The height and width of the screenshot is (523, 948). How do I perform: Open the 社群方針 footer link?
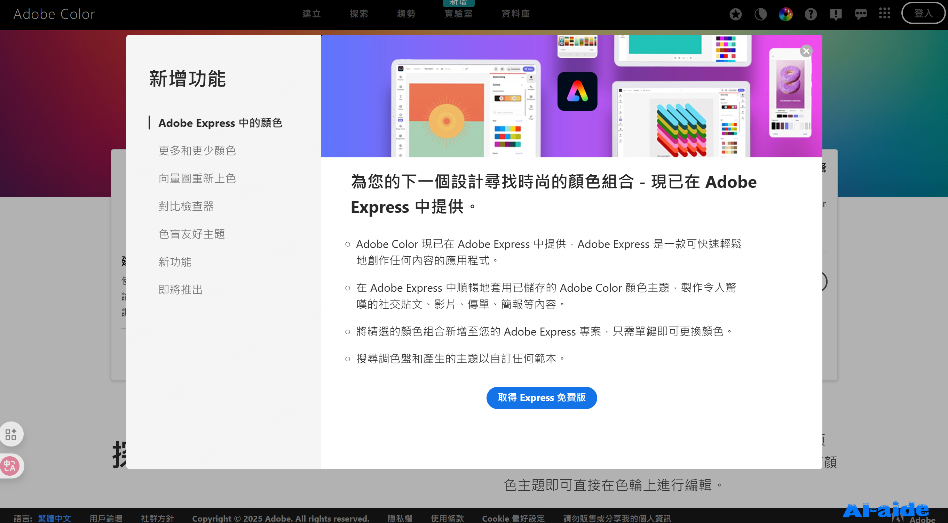tap(157, 518)
